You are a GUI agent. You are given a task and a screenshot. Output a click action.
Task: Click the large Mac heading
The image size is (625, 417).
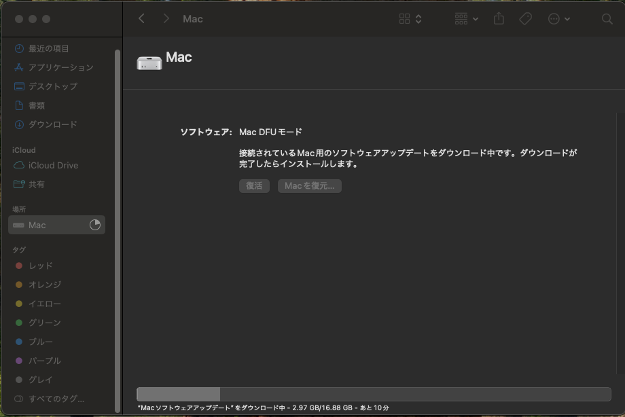point(179,57)
